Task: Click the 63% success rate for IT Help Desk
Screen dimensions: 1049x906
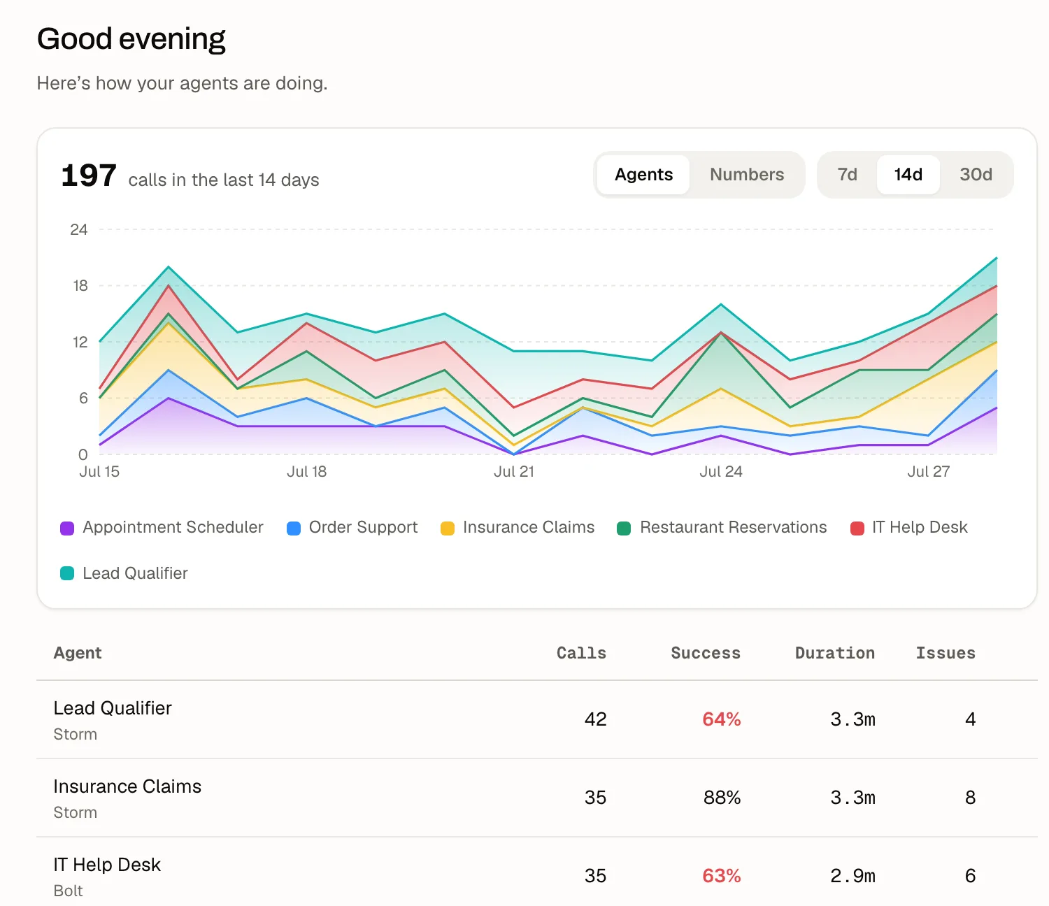Action: [721, 876]
